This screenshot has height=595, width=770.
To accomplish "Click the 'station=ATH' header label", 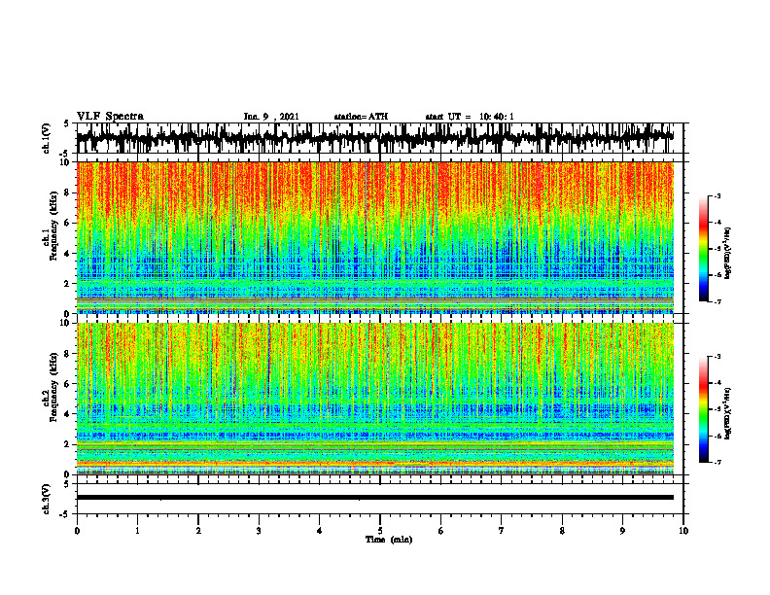I will 361,117.
